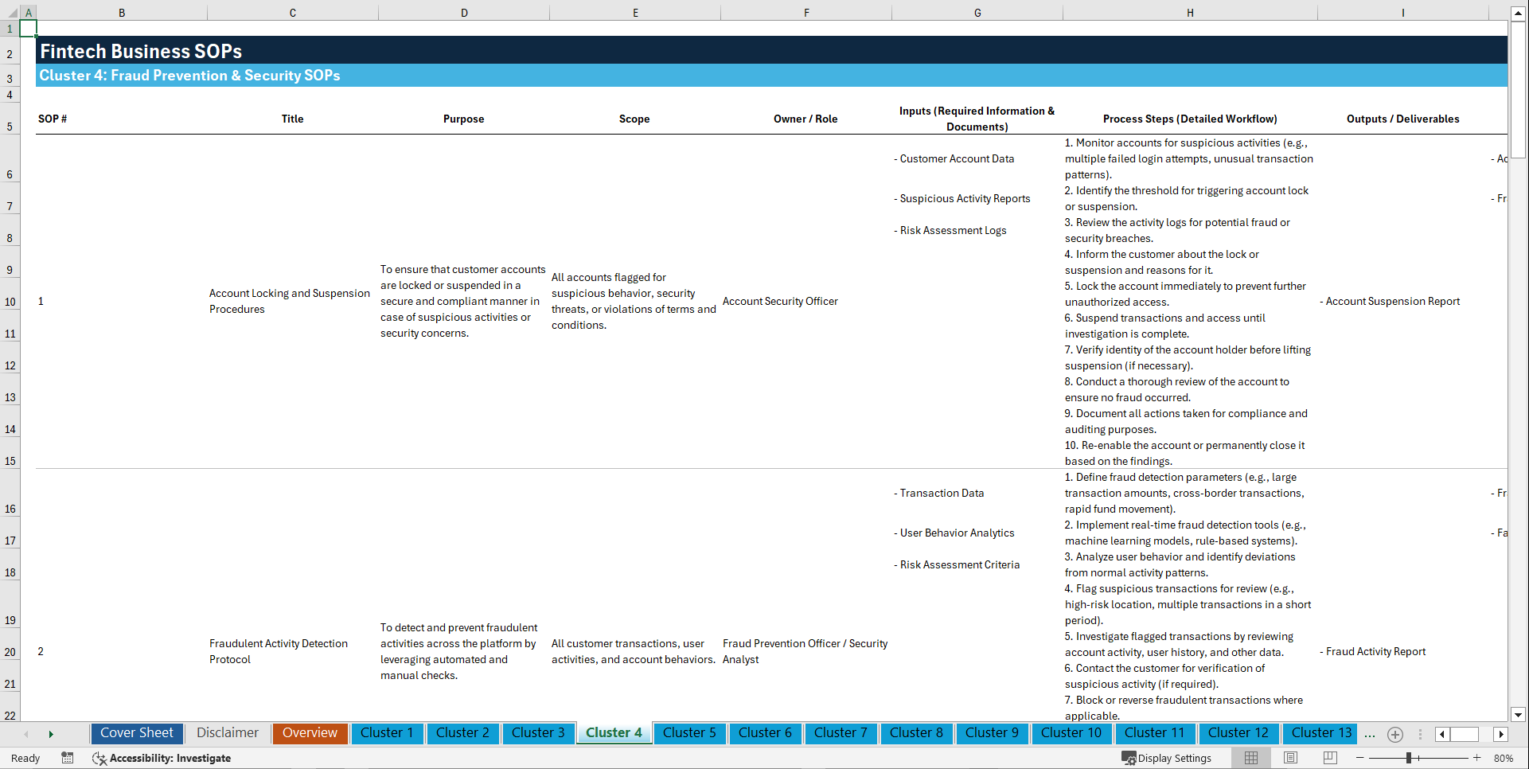Open Display Settings in the status bar
This screenshot has height=769, width=1529.
pos(1168,758)
